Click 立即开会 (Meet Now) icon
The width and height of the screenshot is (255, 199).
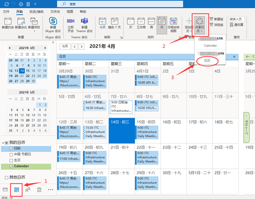(x=71, y=22)
